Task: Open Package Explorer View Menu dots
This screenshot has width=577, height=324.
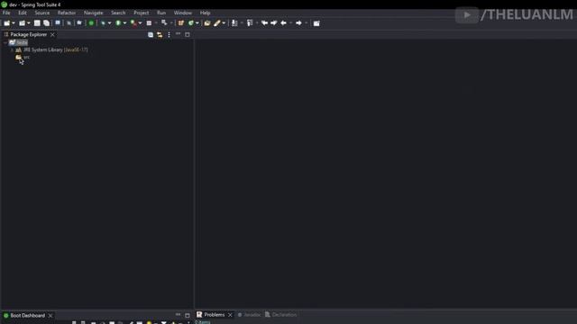Action: pos(169,34)
